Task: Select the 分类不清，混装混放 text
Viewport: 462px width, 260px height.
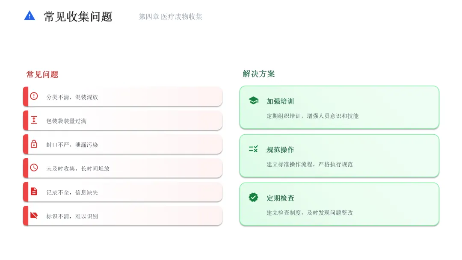Action: click(x=72, y=97)
